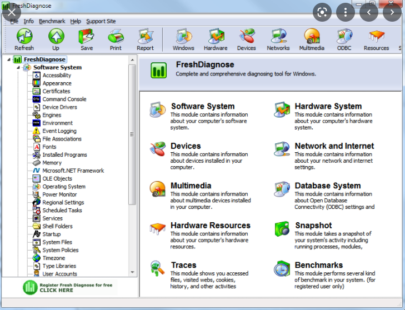Select Appearance in the tree

pos(57,83)
